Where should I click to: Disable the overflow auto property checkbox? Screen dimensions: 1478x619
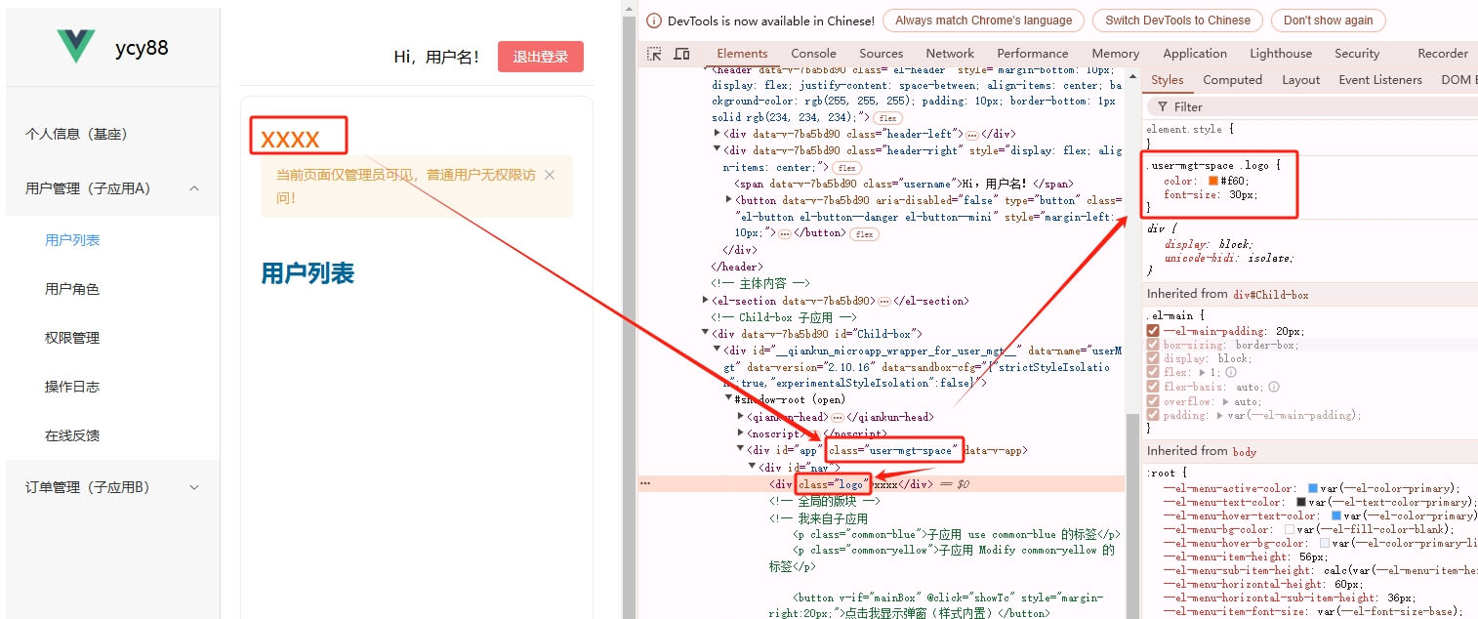pos(1153,401)
